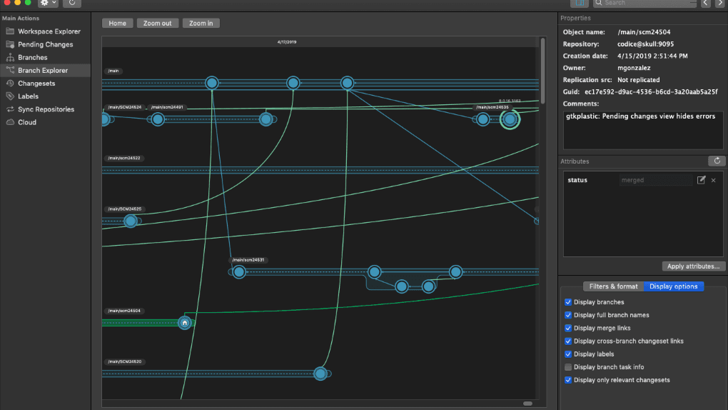Click the back navigation arrow in the title bar
Screen dimensions: 728x410
point(706,3)
